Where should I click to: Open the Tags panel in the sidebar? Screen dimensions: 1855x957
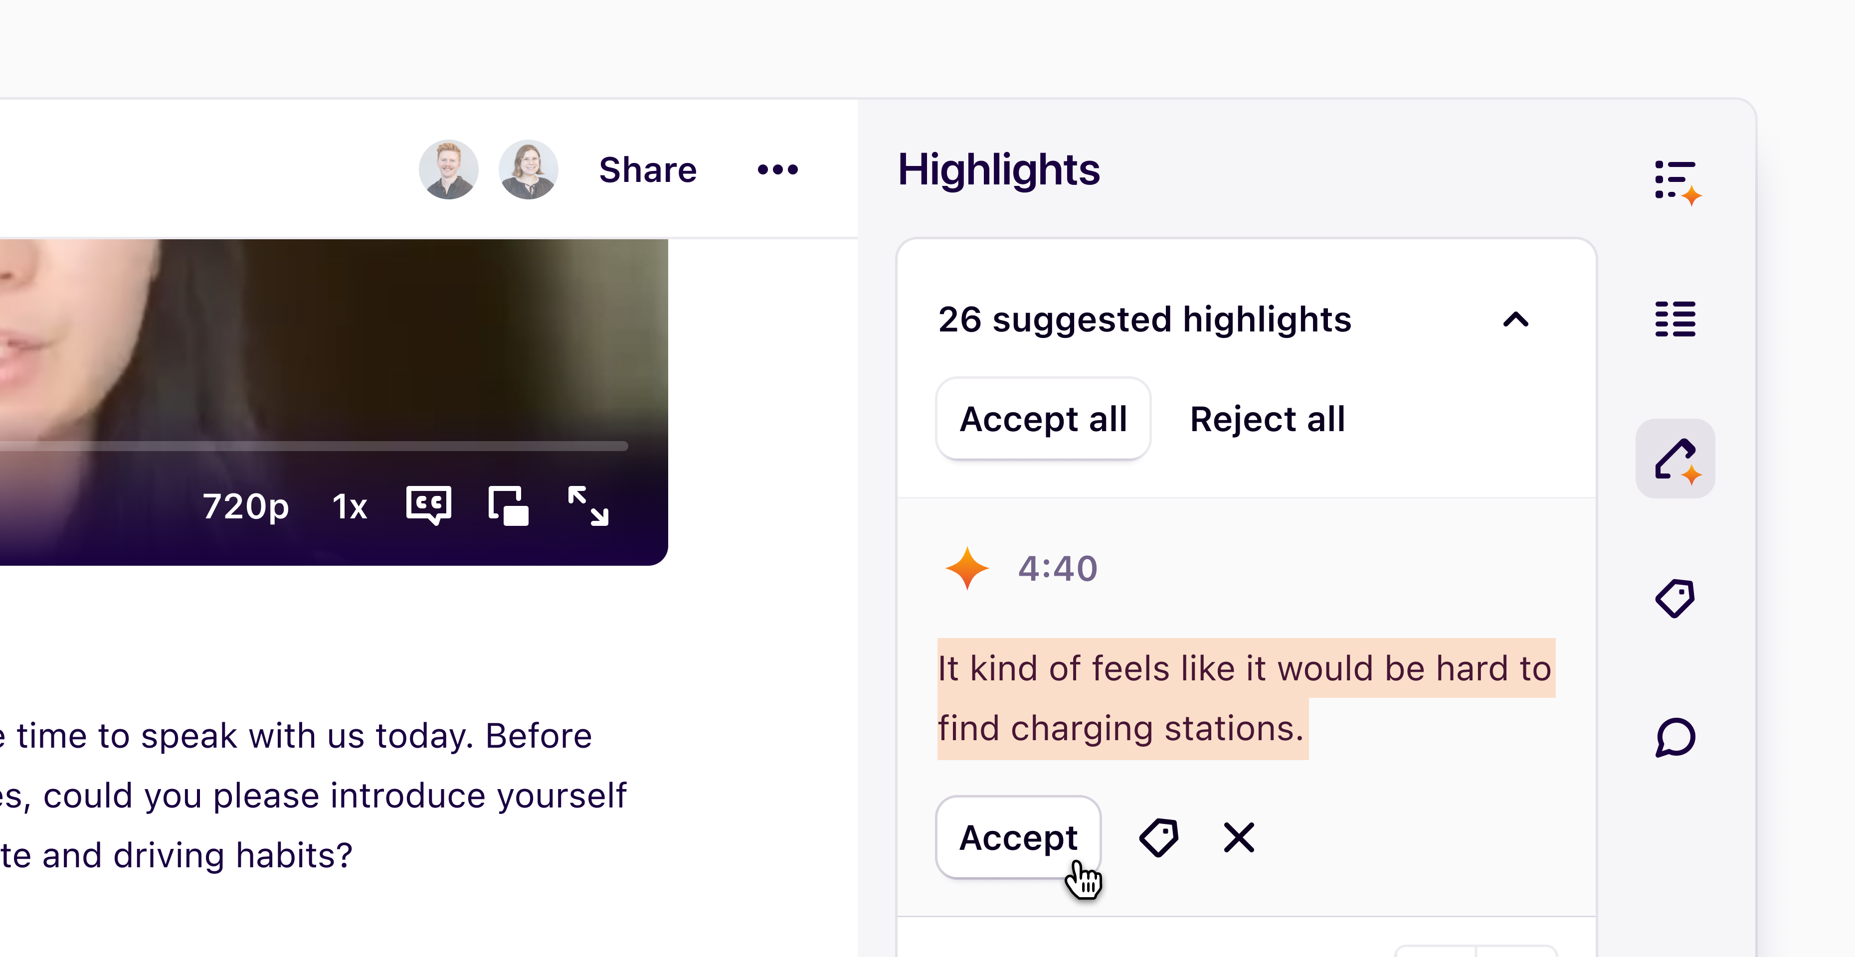coord(1674,598)
